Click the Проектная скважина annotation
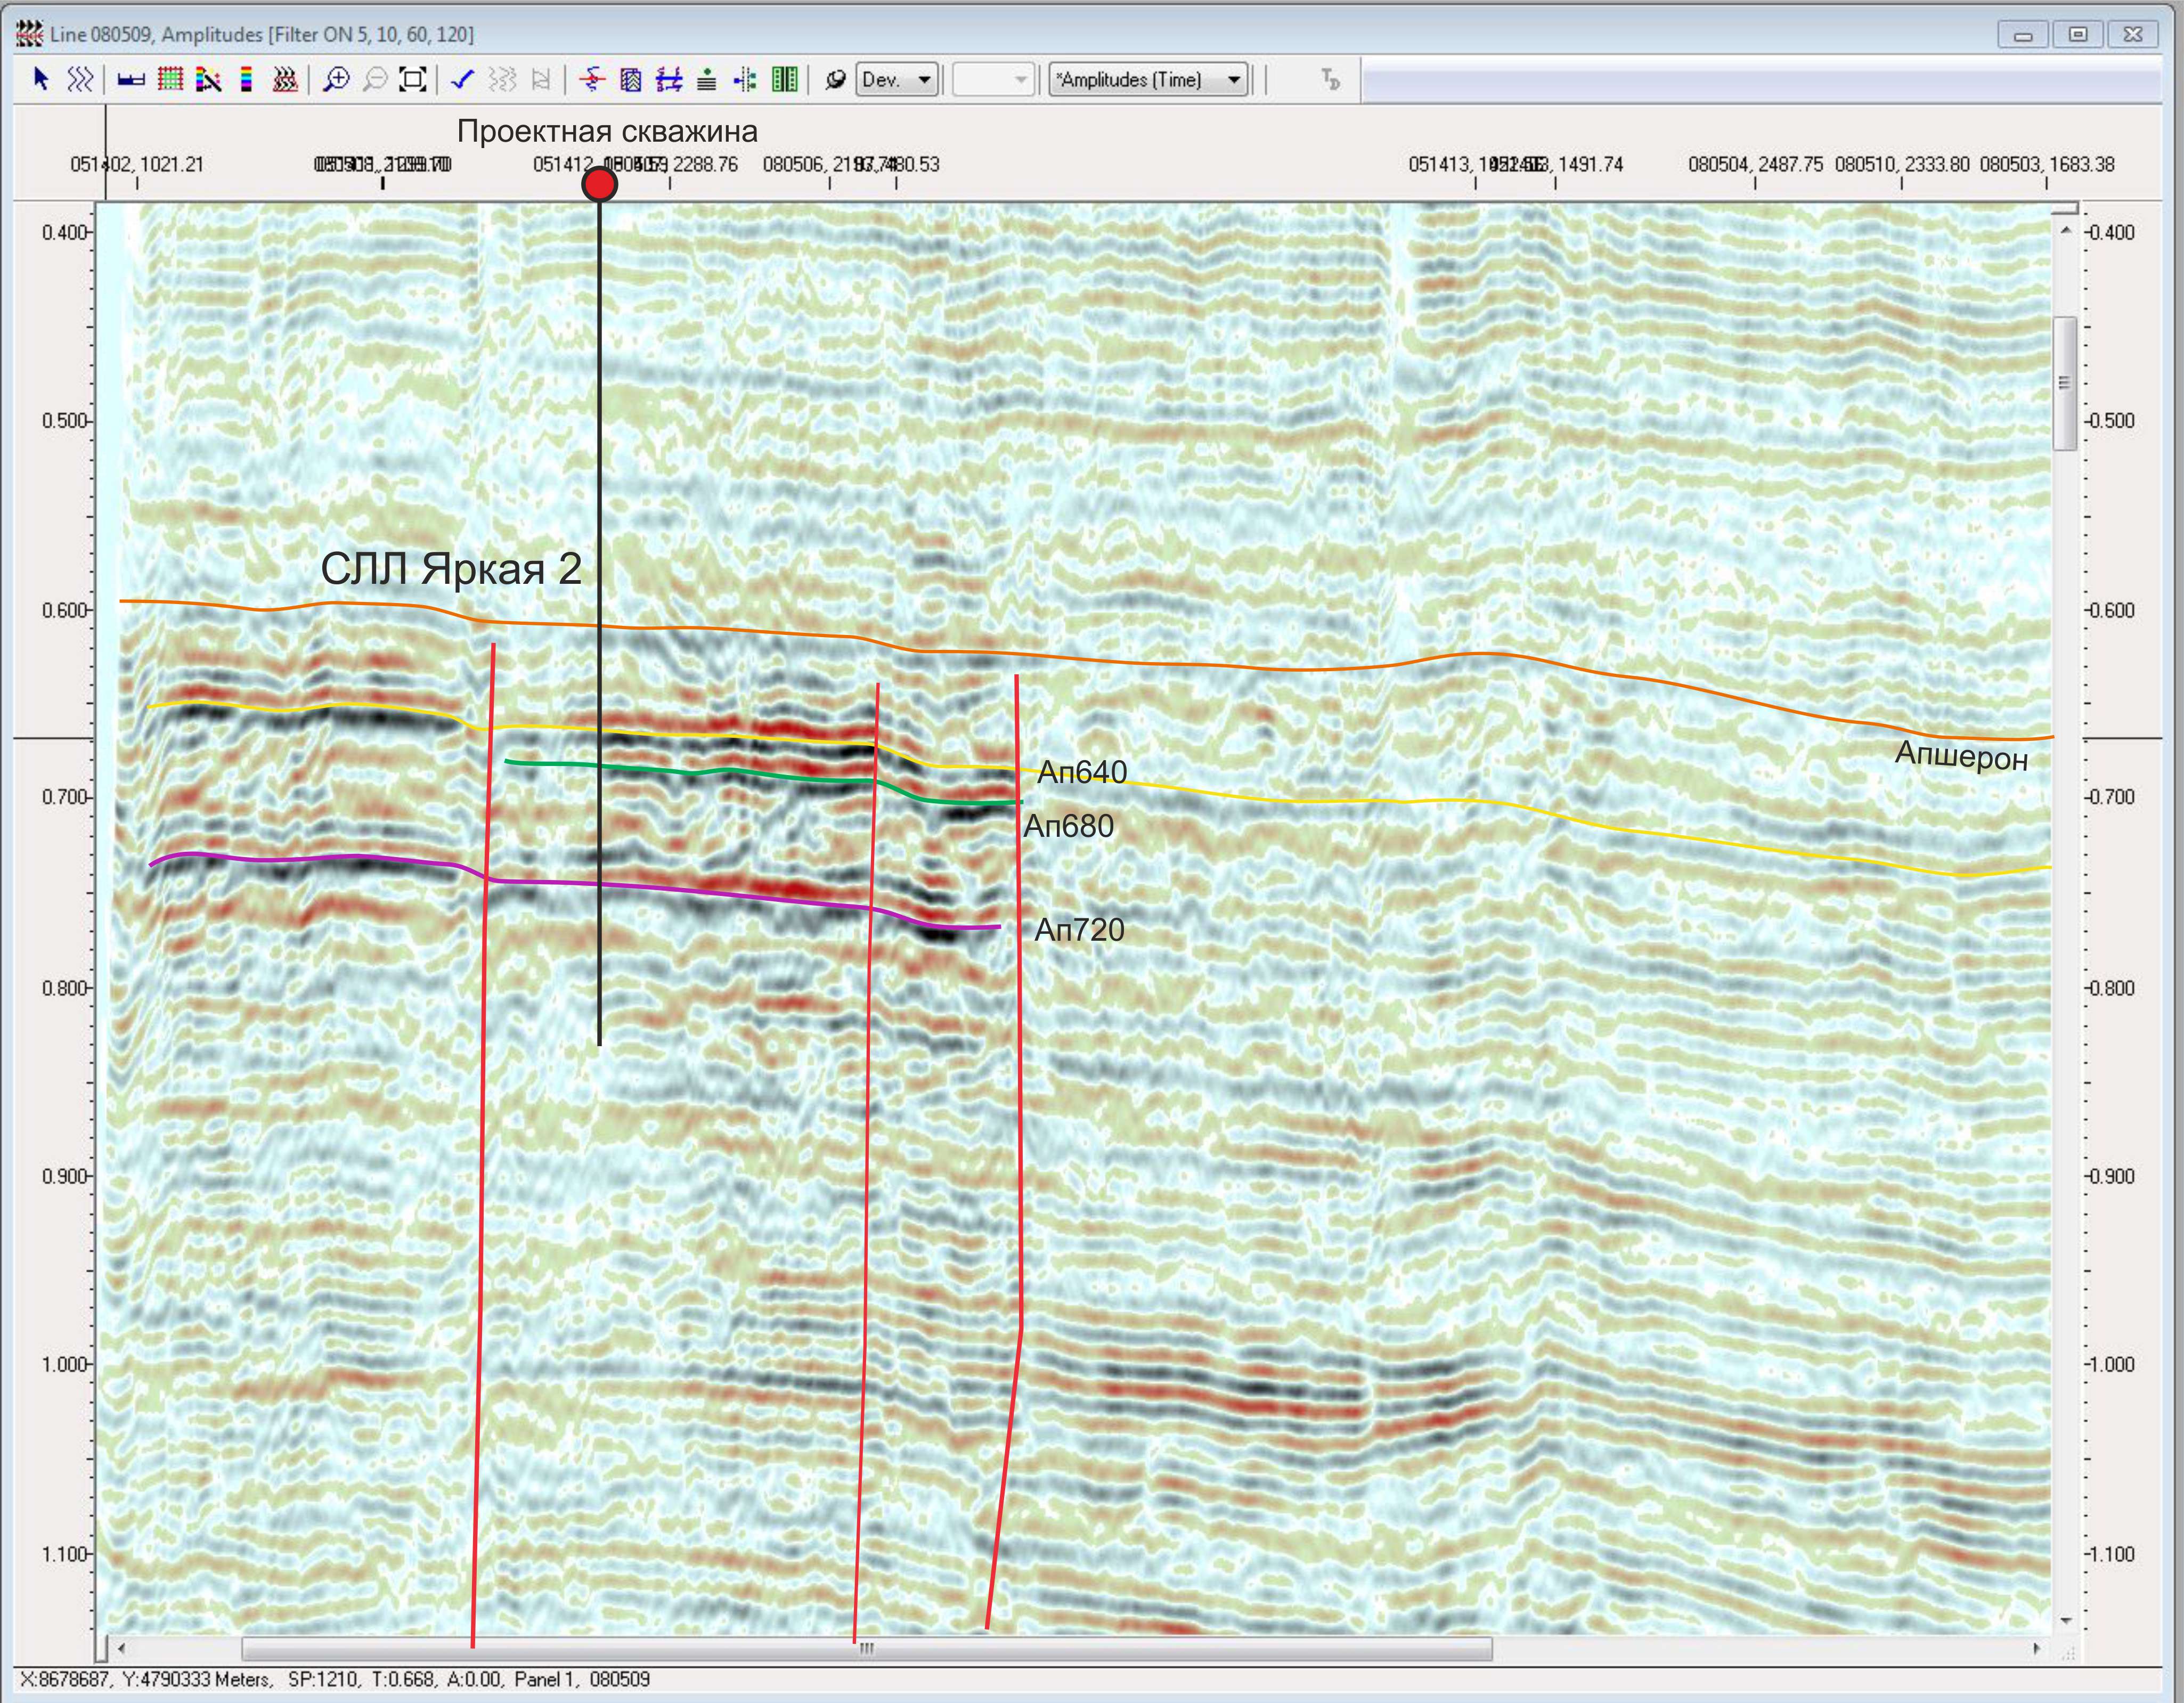Screen dimensions: 2184x1703 (x=607, y=131)
